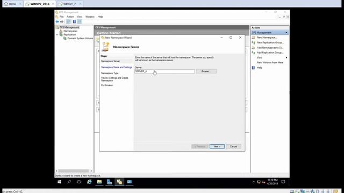Switch to the Home tab
This screenshot has width=344, height=193.
pos(12,4)
